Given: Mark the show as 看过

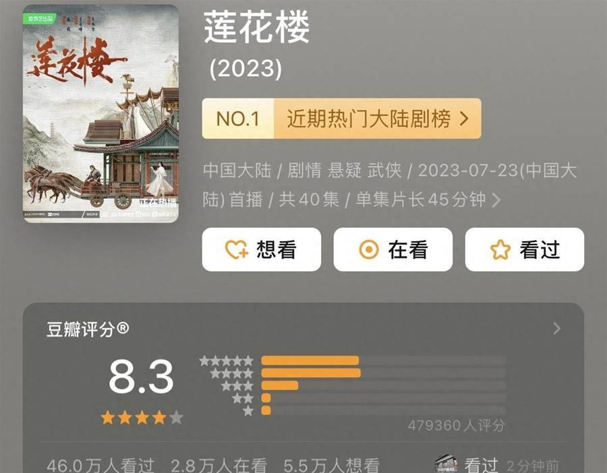Looking at the screenshot, I should [x=525, y=249].
